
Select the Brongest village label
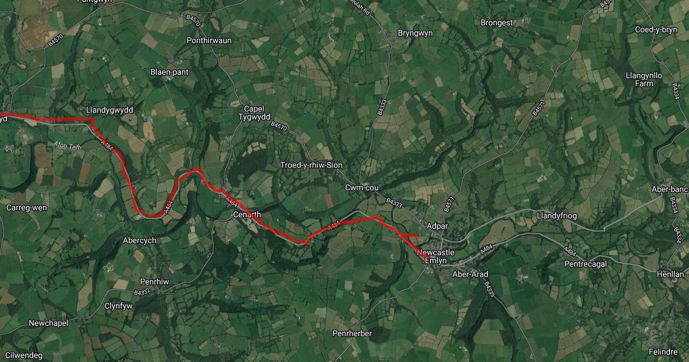[x=497, y=22]
